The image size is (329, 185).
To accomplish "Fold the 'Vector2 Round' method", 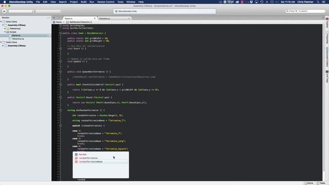I will click(61, 97).
